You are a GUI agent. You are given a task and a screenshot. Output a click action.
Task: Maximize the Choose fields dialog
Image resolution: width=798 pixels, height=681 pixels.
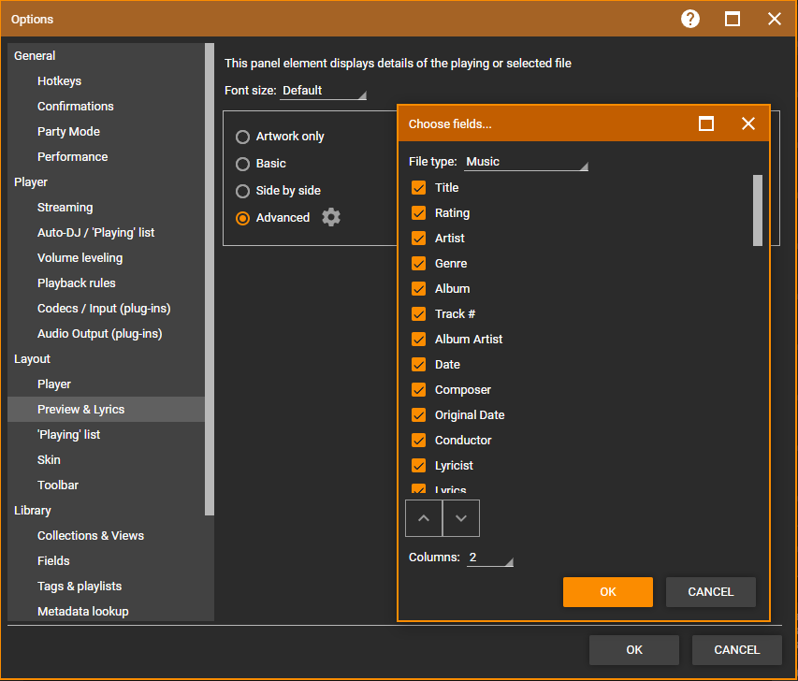pyautogui.click(x=706, y=123)
